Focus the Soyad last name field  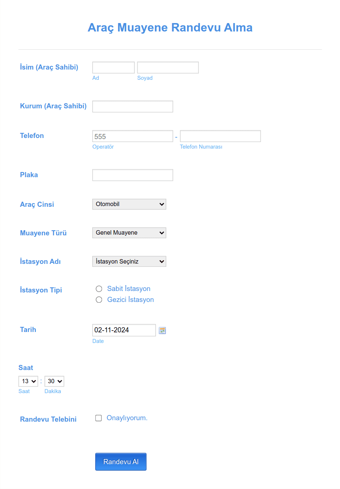[168, 68]
